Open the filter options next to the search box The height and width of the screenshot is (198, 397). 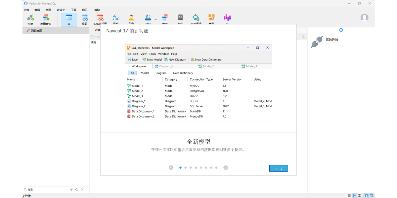pos(71,190)
